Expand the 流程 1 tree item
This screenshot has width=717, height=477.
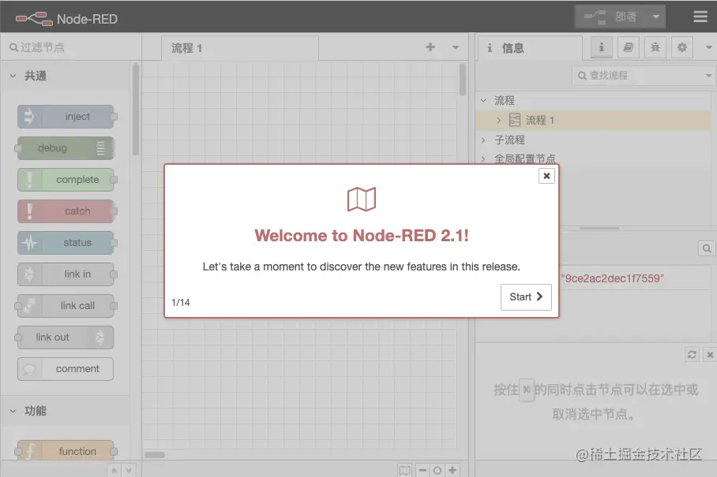pyautogui.click(x=499, y=120)
